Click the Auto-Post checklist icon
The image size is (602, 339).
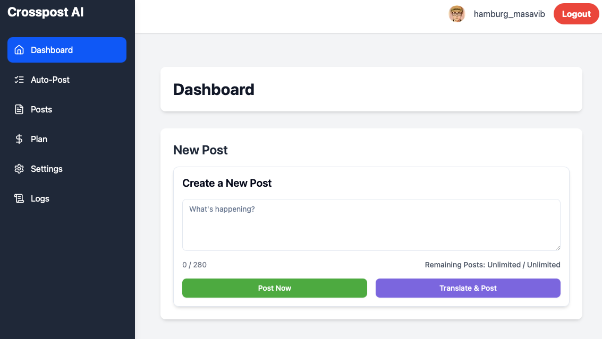tap(19, 80)
